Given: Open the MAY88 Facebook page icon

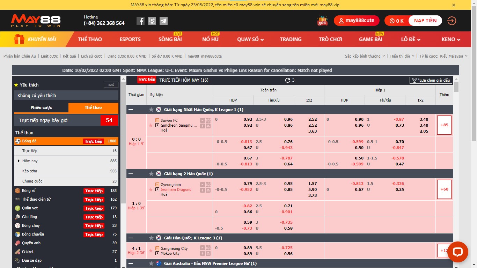Looking at the screenshot, I should tap(140, 21).
